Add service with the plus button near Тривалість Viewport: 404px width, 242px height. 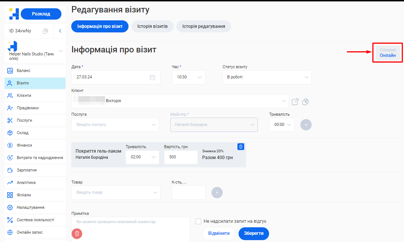click(306, 125)
